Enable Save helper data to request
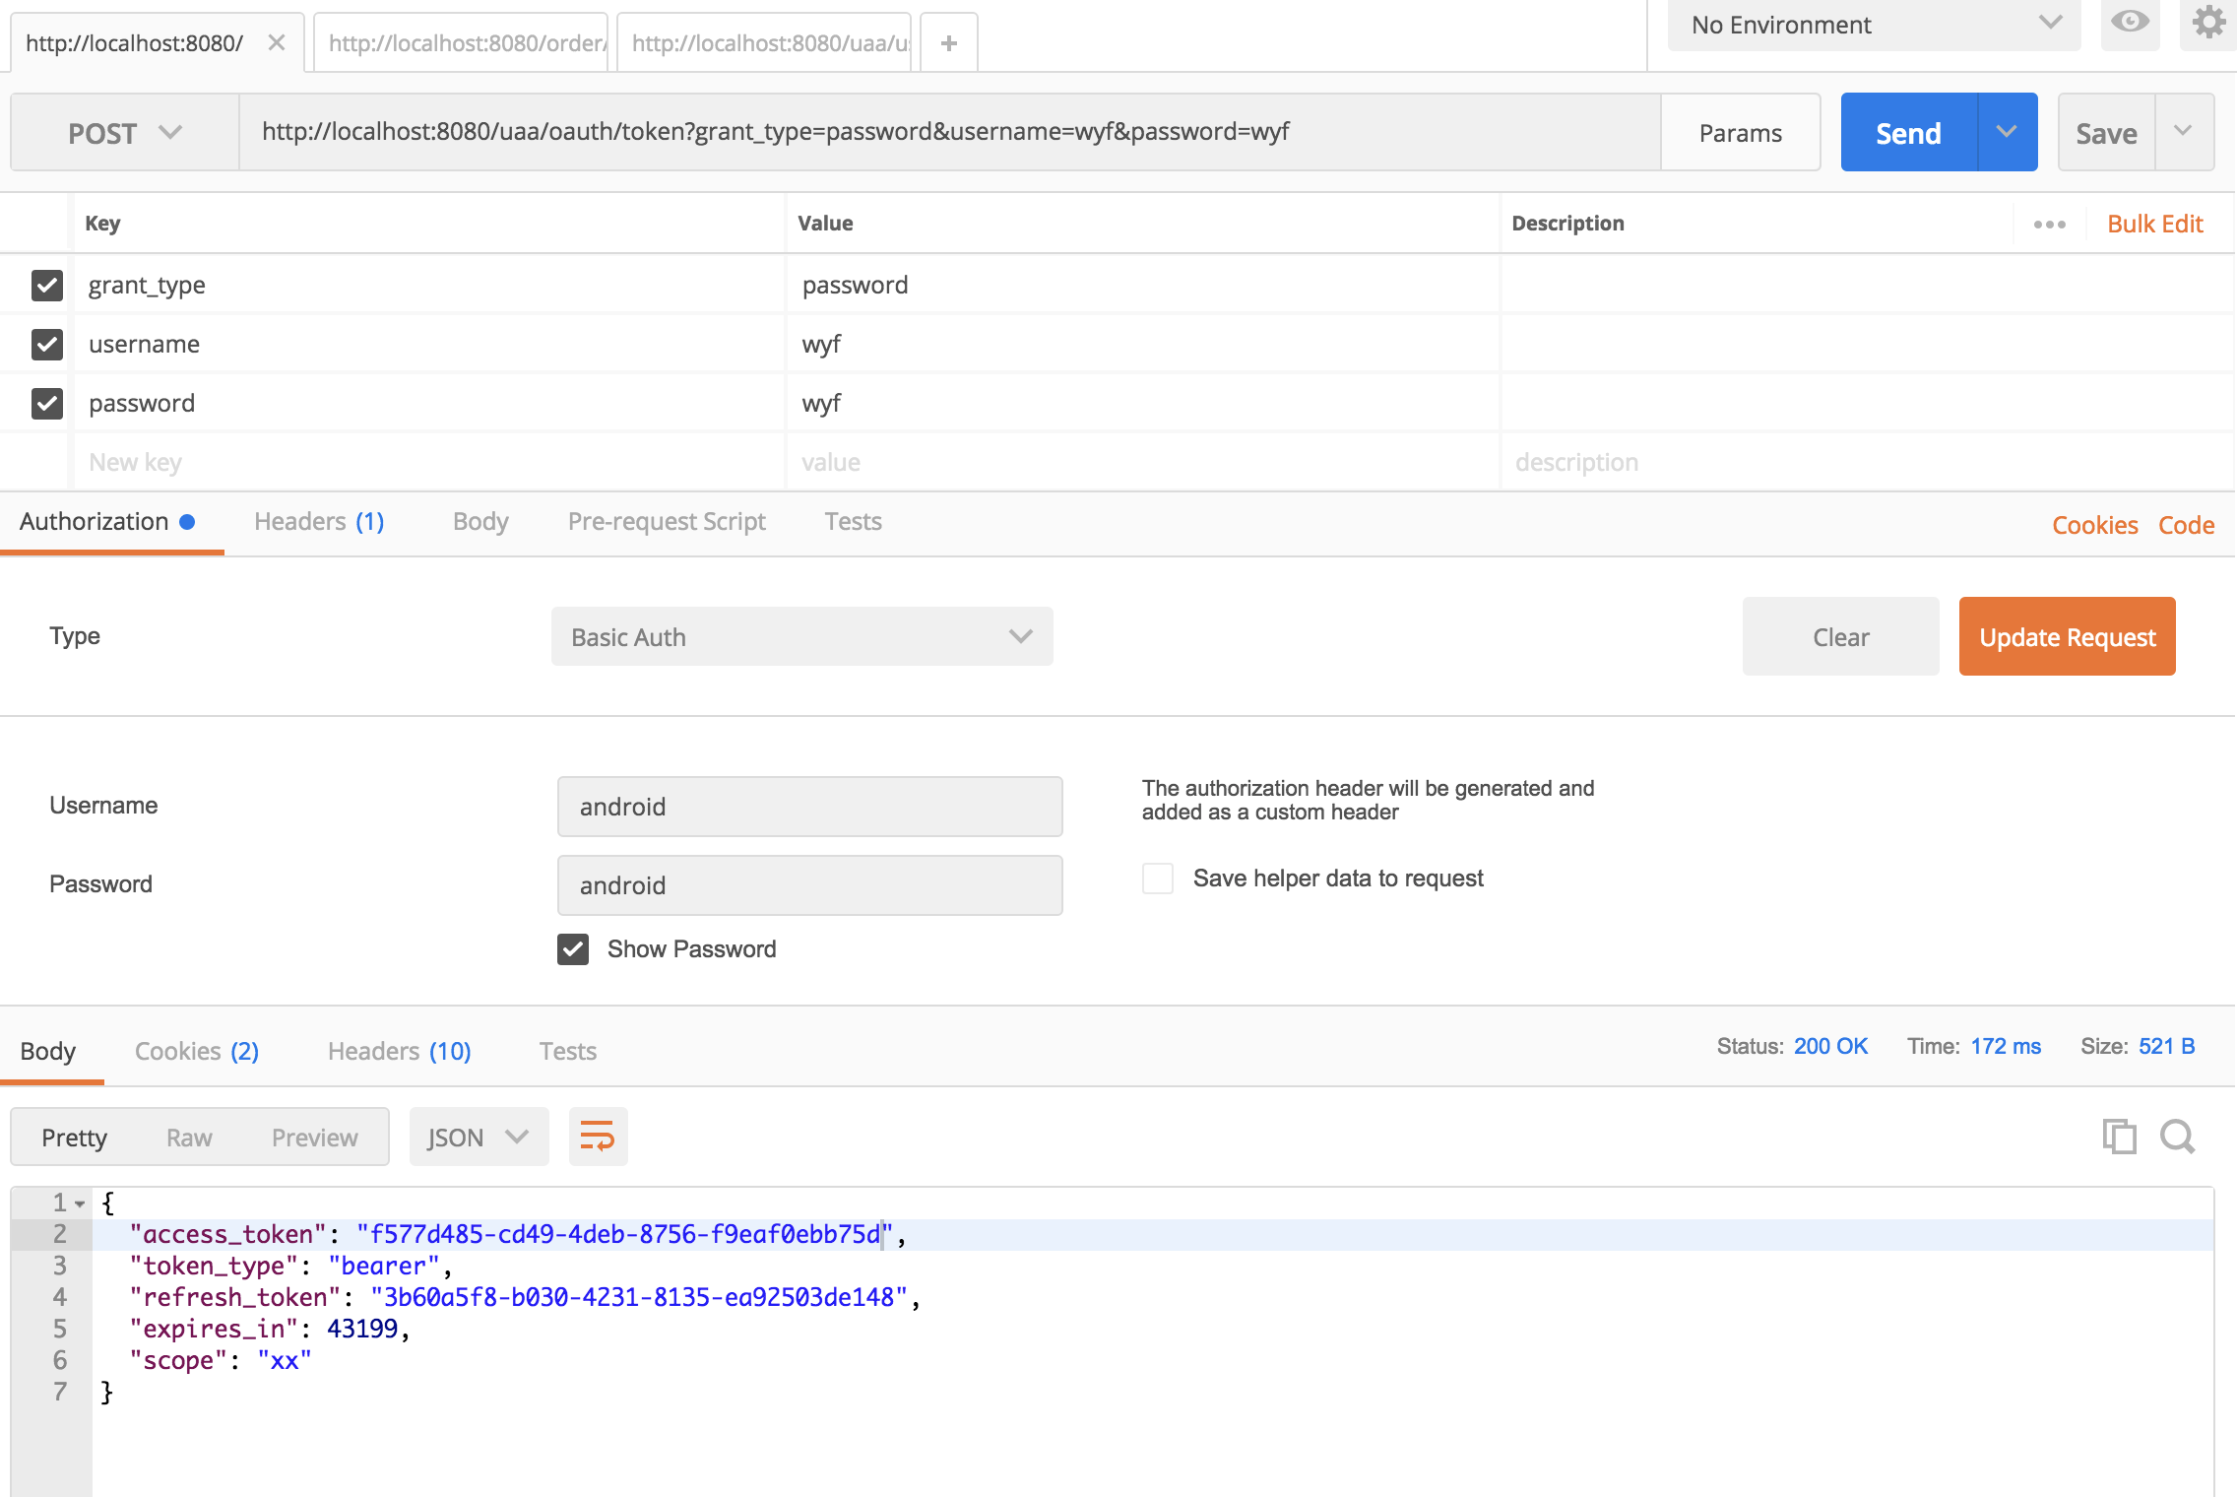2237x1497 pixels. (x=1158, y=879)
